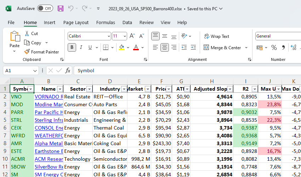Click the Format Painter brush icon
Viewport: 301px width, 177px height.
point(27,52)
